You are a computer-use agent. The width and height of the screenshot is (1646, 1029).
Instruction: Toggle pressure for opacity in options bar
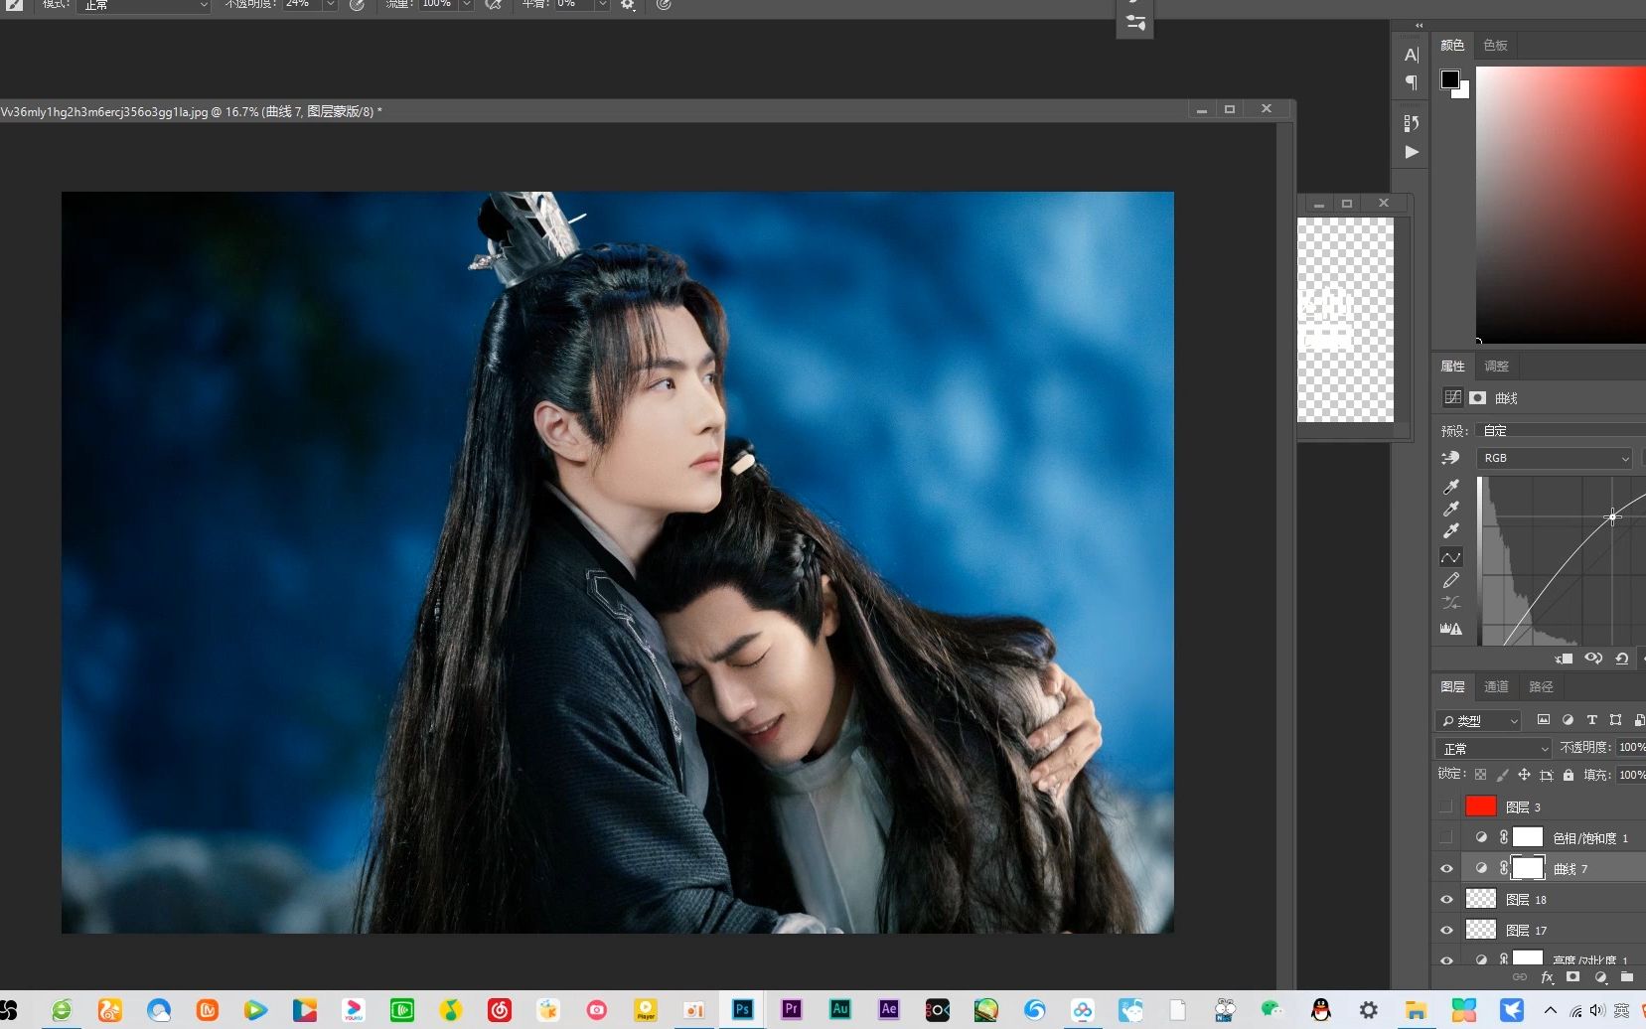click(357, 5)
